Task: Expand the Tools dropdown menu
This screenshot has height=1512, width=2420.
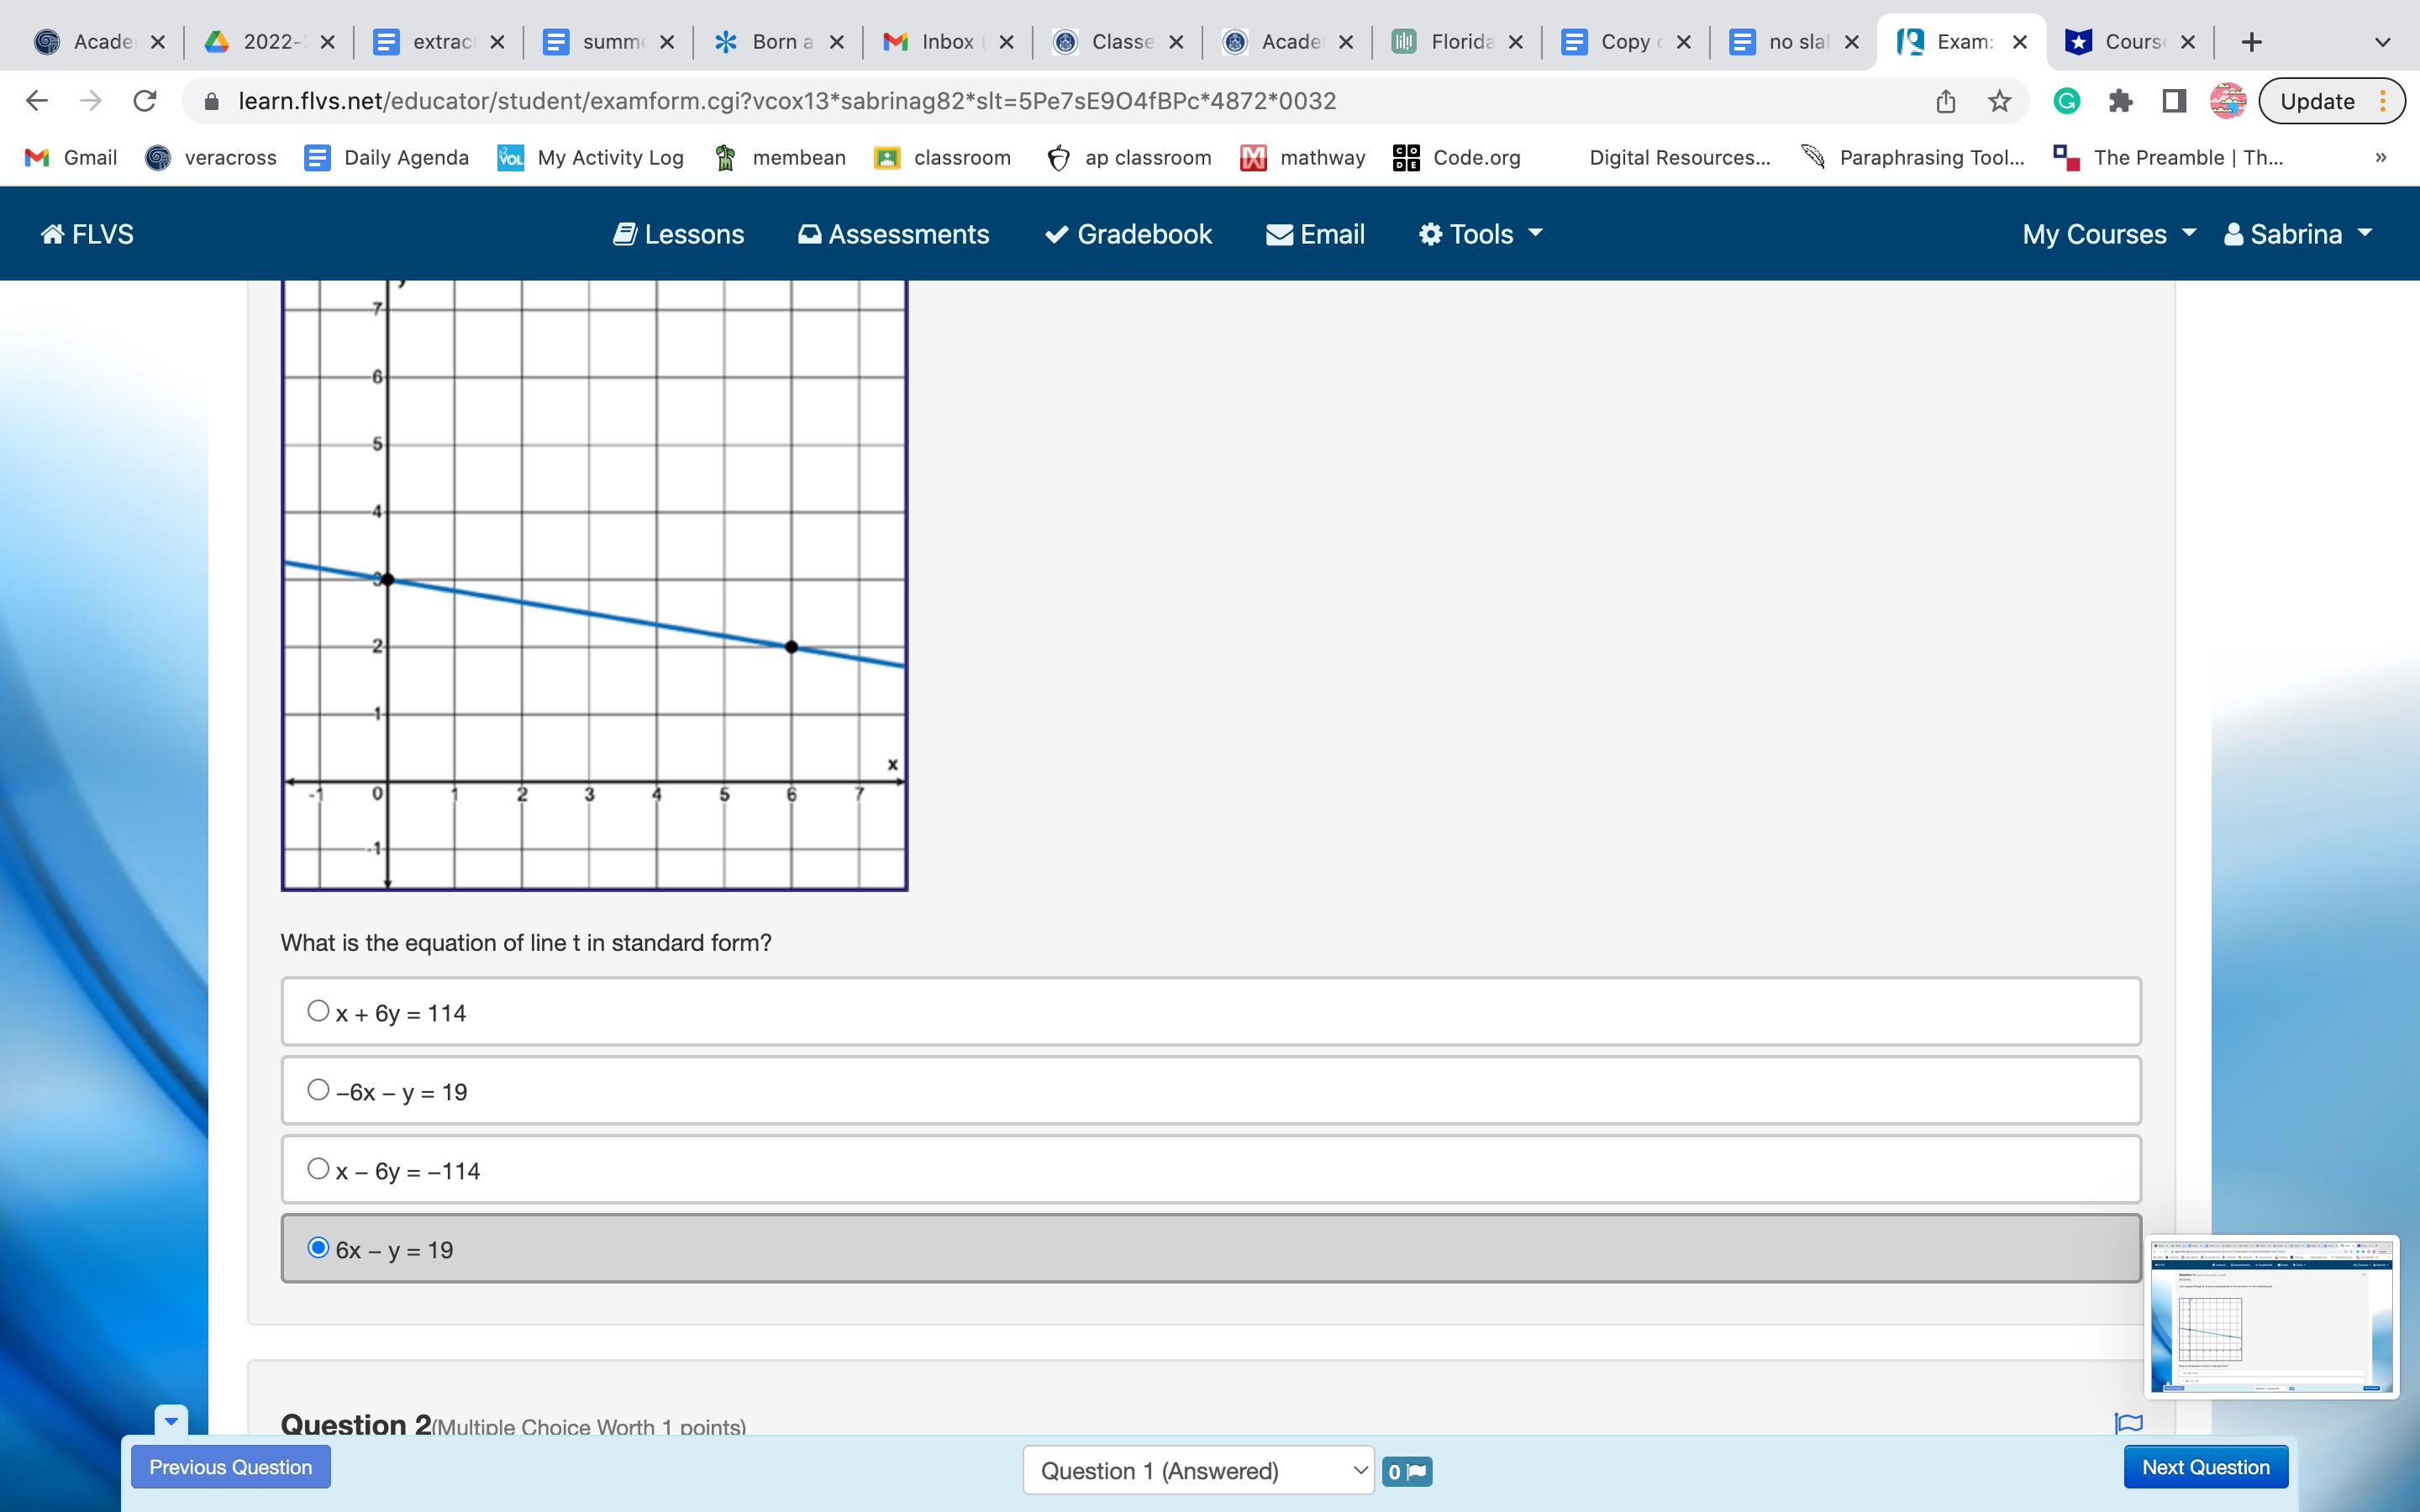Action: tap(1481, 234)
